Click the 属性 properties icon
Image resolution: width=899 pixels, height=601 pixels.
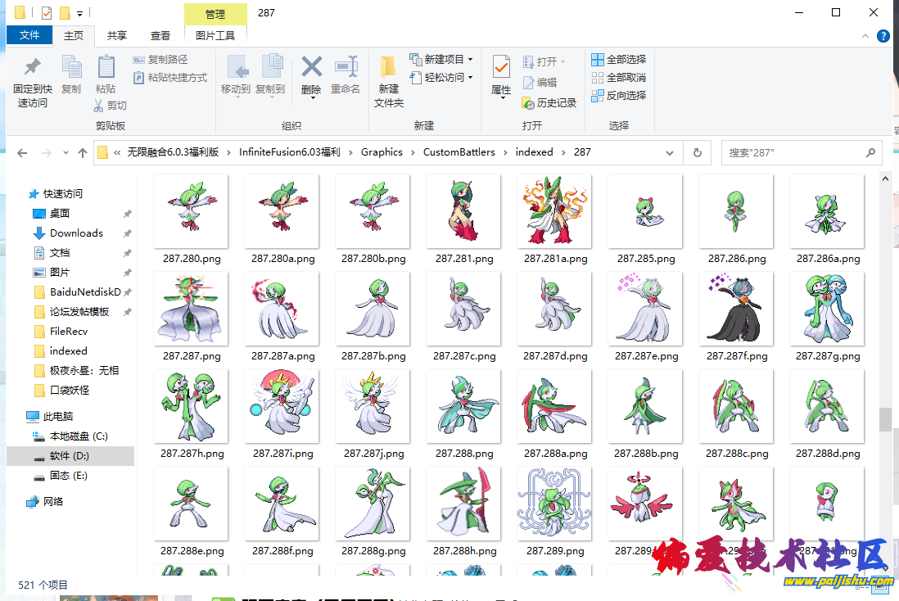click(501, 67)
